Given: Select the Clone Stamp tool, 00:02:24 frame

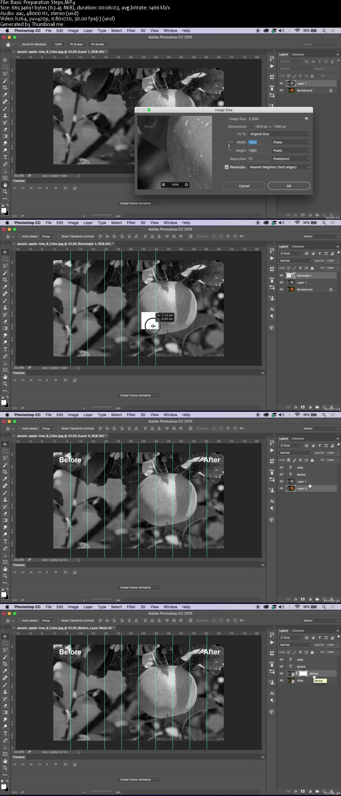Looking at the screenshot, I should pos(5,308).
